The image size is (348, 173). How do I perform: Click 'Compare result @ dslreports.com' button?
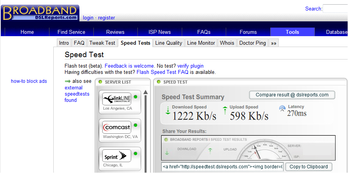[292, 95]
